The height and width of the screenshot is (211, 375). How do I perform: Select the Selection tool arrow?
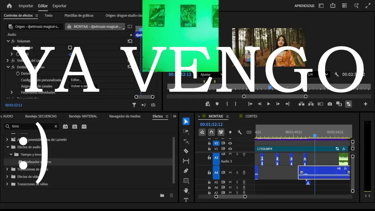pyautogui.click(x=186, y=121)
